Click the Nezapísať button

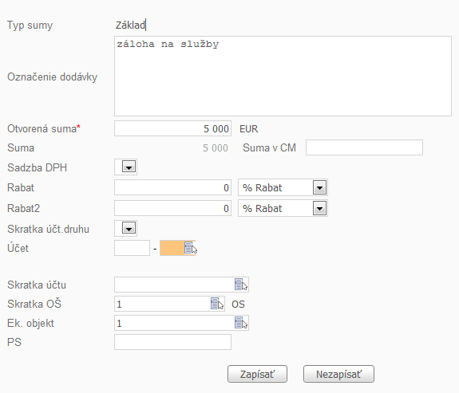pos(338,374)
